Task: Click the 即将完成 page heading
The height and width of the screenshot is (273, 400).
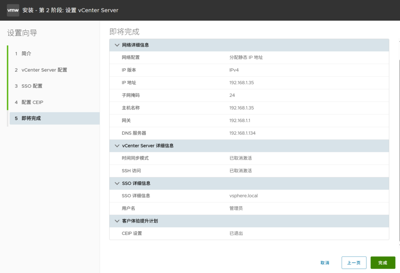Action: [x=125, y=32]
